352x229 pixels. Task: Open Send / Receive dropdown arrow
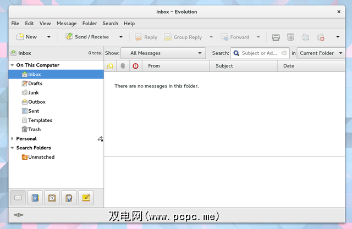coord(121,37)
